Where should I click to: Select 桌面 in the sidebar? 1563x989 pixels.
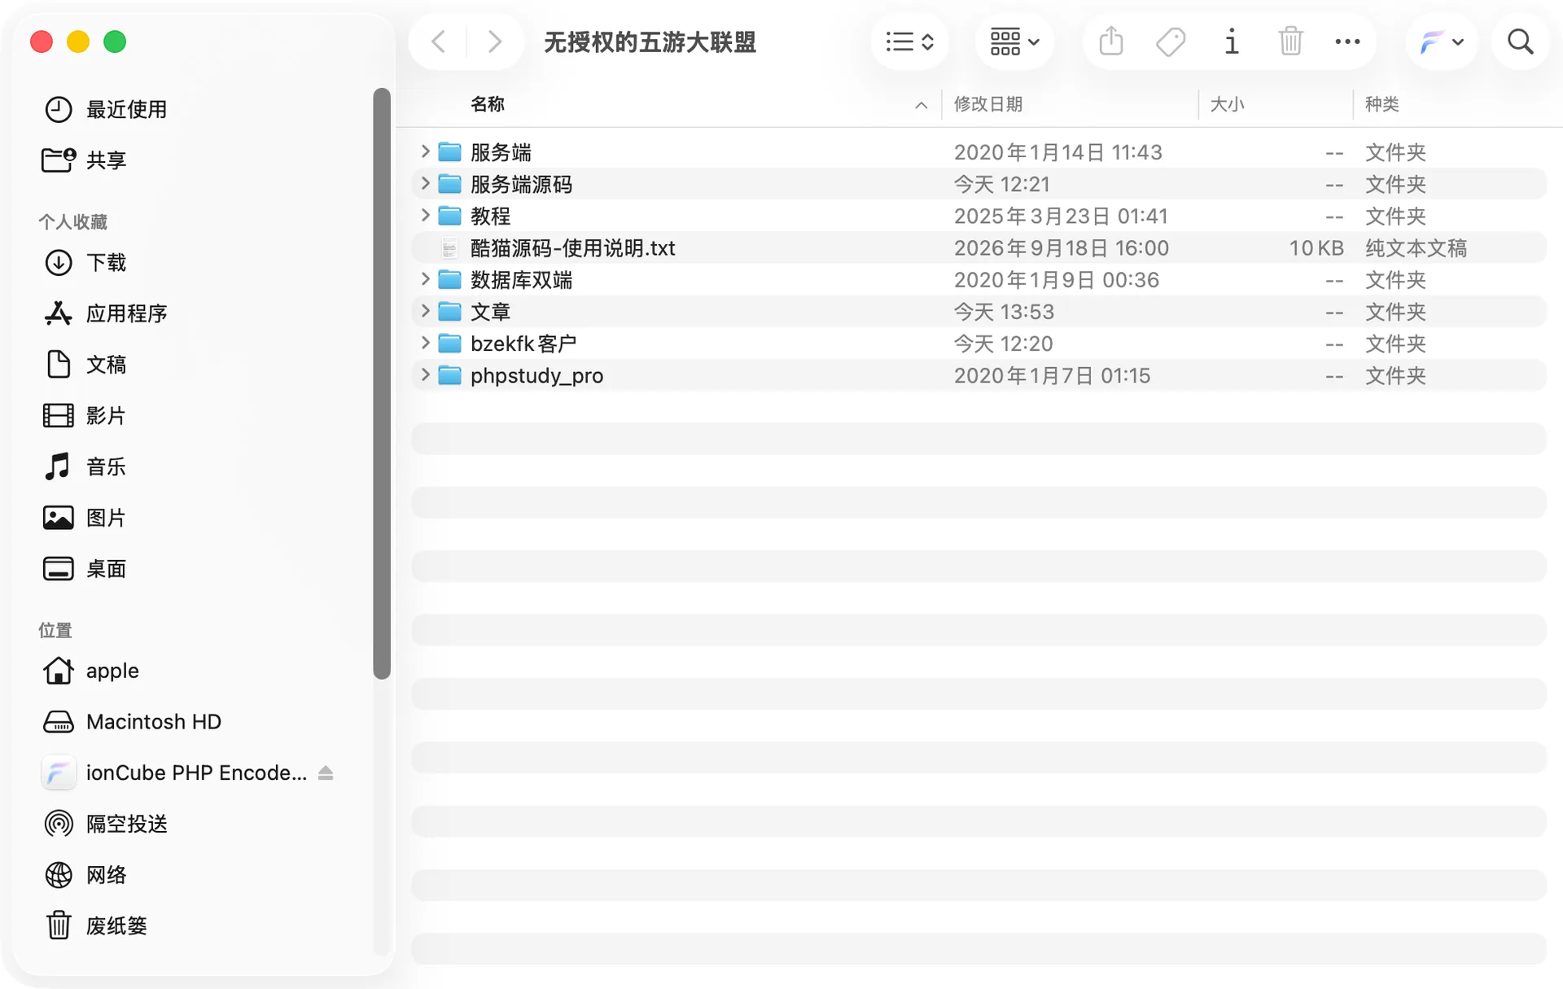click(106, 569)
